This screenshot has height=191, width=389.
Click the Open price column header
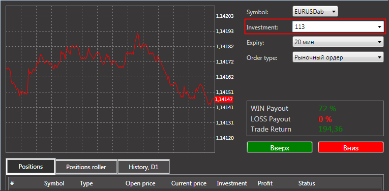coord(140,183)
